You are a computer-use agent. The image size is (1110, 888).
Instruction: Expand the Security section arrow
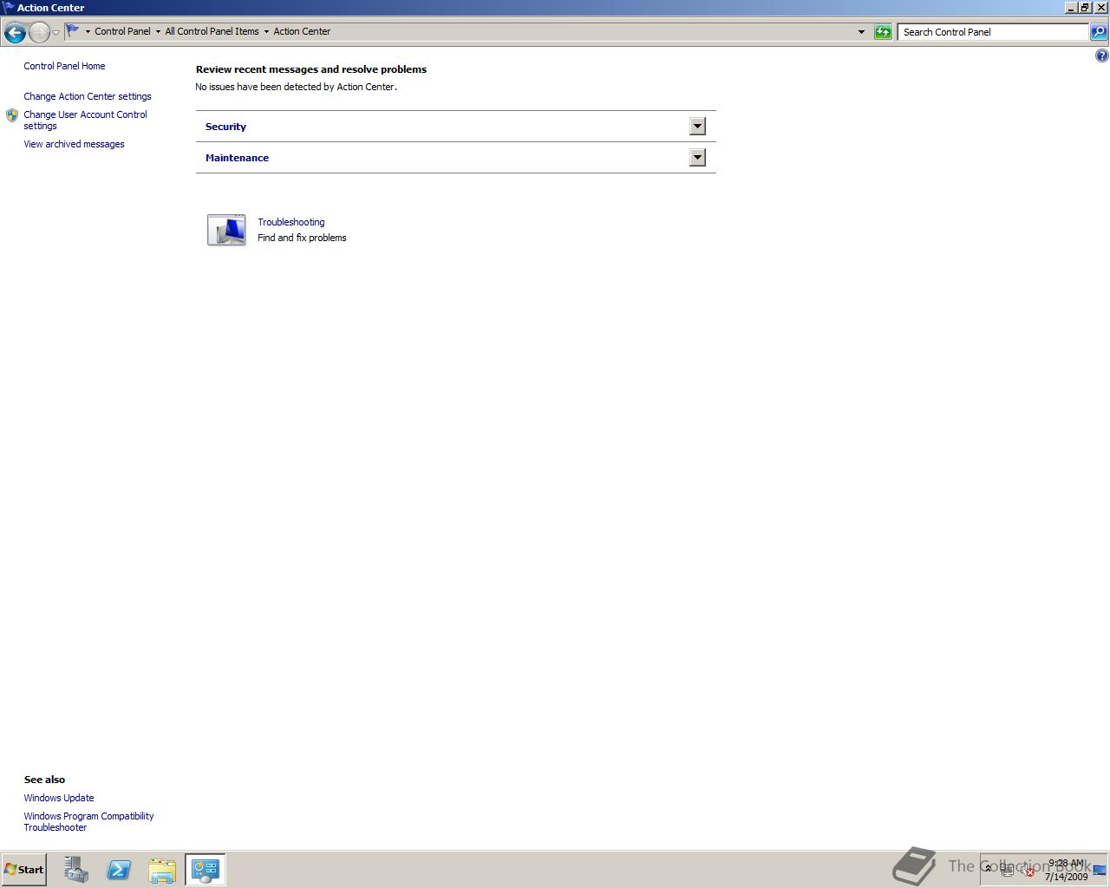(697, 127)
